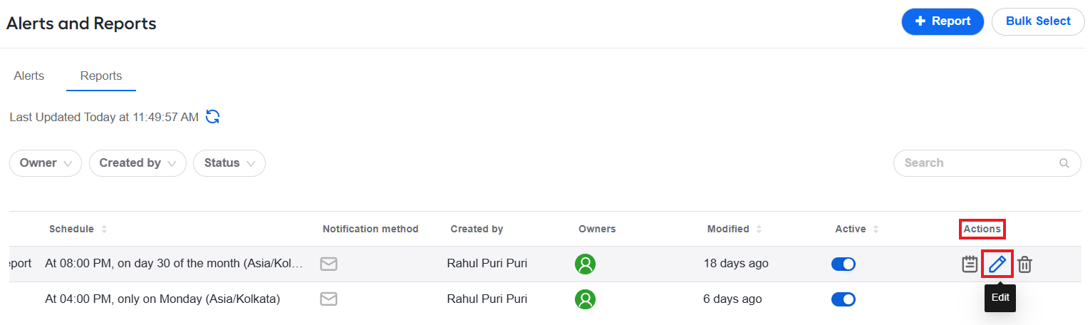Screen dimensions: 1090x325
Task: Toggle Active switch for the Monday report
Action: pyautogui.click(x=844, y=299)
